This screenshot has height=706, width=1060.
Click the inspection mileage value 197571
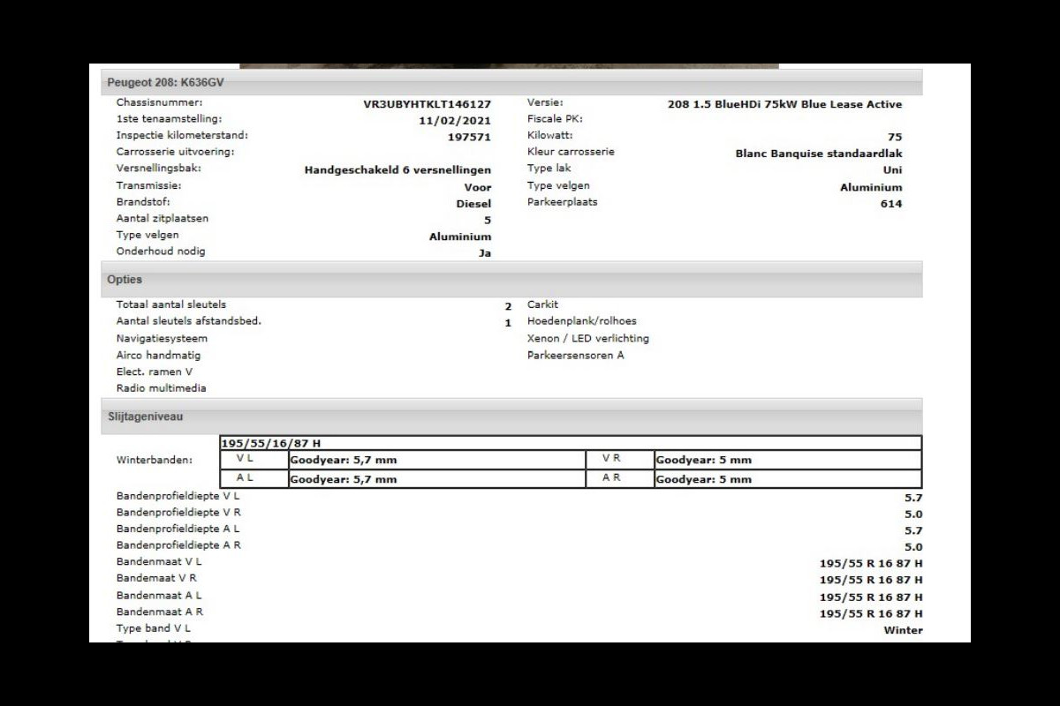pyautogui.click(x=468, y=137)
